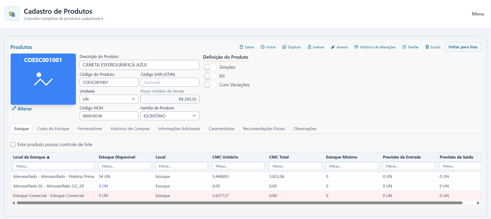Delete product with Excluir trash icon
The width and height of the screenshot is (491, 219).
point(427,47)
